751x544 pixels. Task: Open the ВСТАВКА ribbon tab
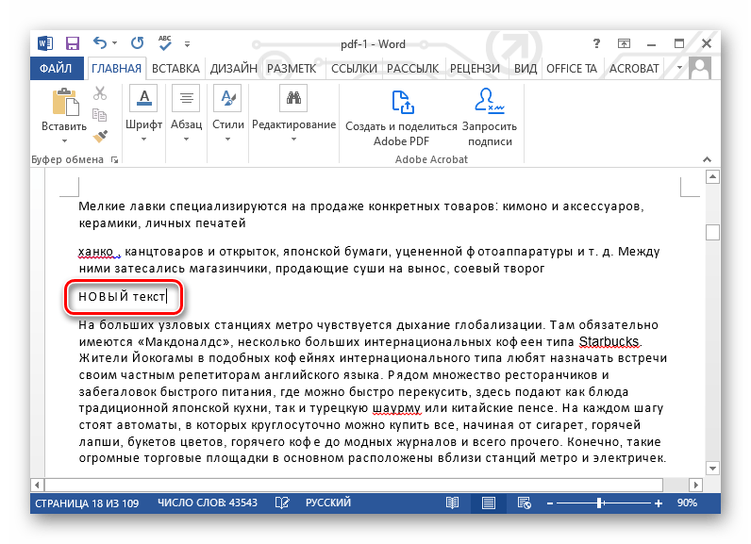point(176,69)
